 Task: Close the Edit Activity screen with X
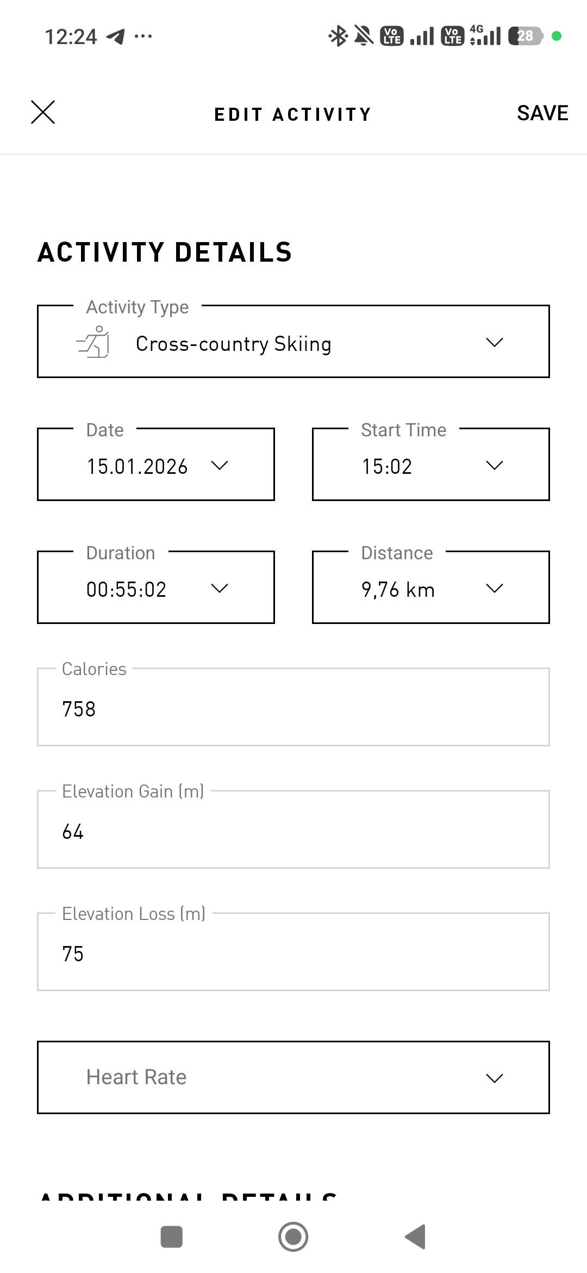[43, 113]
